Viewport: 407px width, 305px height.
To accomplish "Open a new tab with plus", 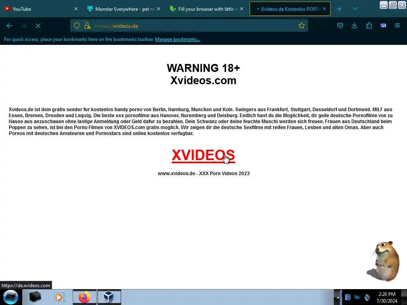I will (339, 9).
